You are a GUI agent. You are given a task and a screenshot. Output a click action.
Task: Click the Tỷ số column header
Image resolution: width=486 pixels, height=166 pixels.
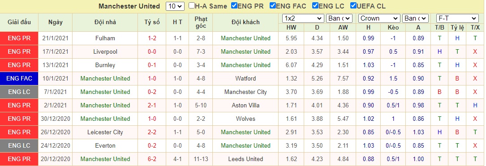(x=152, y=22)
